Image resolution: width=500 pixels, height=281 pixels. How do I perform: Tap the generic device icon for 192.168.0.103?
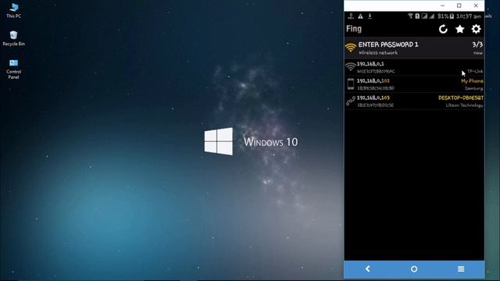coord(351,101)
